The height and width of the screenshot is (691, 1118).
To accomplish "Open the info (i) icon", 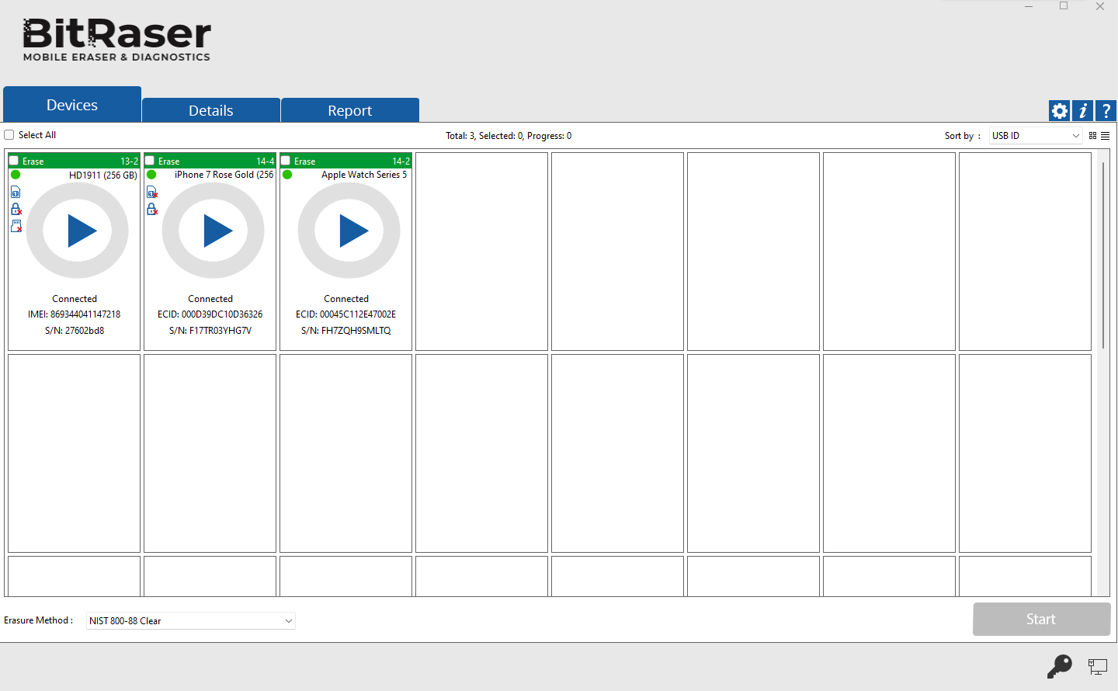I will pyautogui.click(x=1082, y=111).
